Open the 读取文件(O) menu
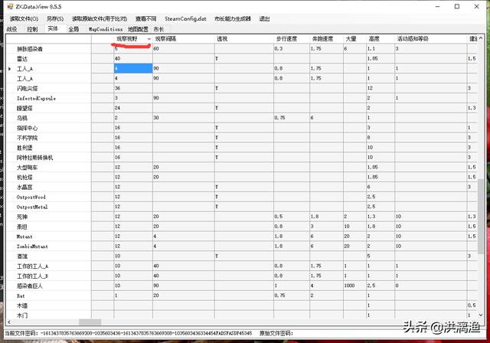Screen dimensions: 490x343 23,18
